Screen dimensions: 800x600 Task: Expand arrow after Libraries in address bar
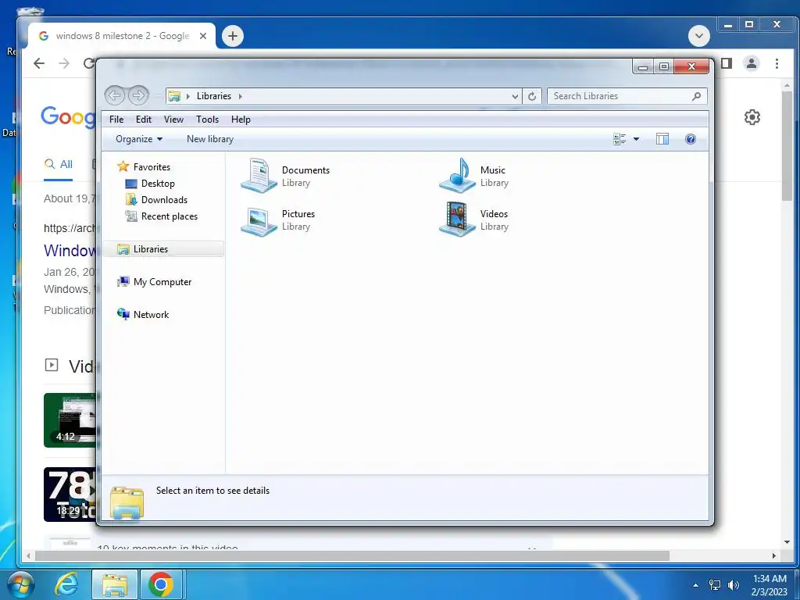click(x=241, y=96)
